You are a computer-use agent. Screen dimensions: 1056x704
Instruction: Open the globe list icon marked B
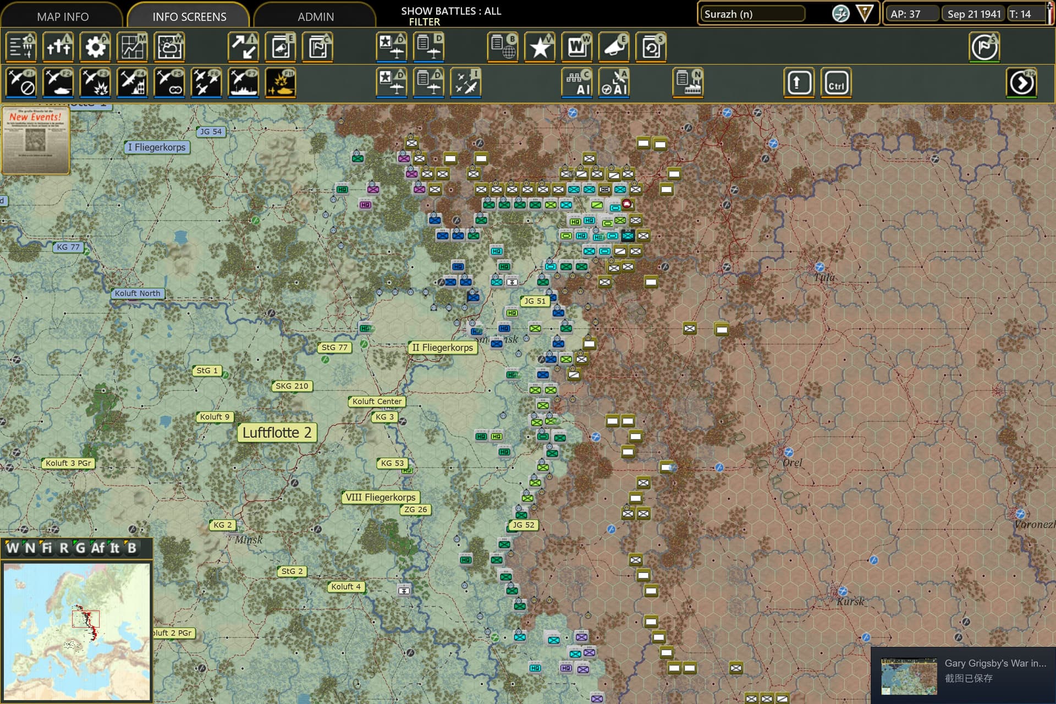(x=503, y=47)
